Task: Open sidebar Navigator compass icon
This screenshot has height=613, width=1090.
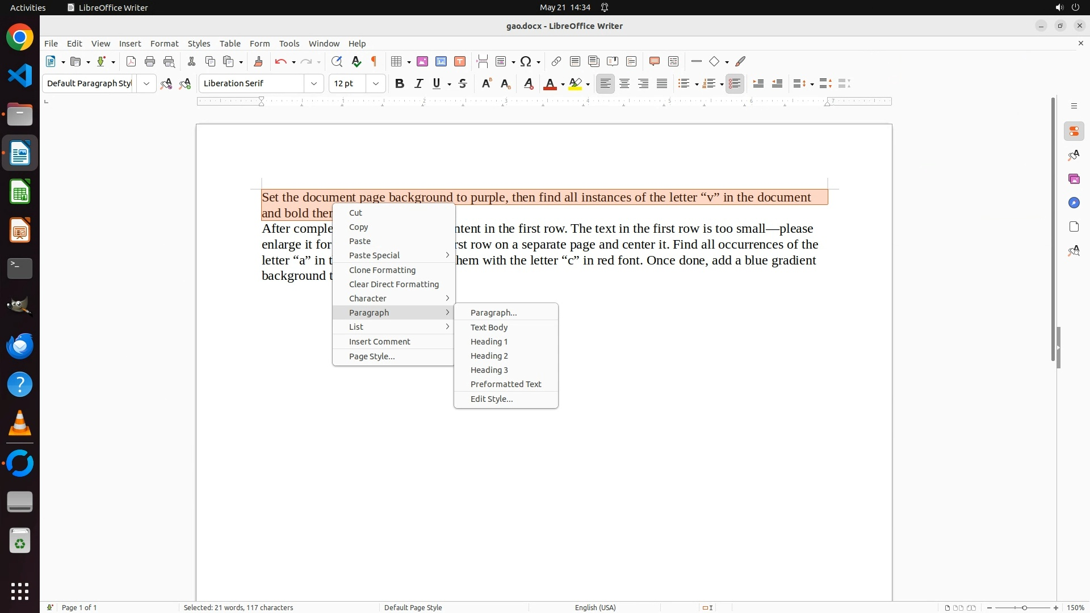Action: 1074,203
